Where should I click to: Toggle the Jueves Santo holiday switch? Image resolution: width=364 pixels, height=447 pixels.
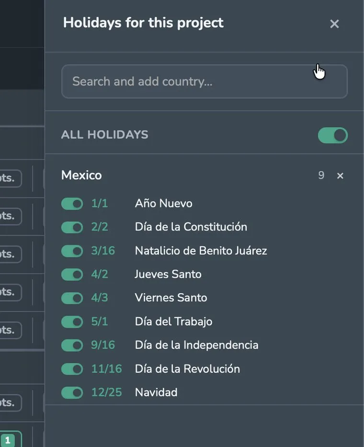pyautogui.click(x=72, y=275)
